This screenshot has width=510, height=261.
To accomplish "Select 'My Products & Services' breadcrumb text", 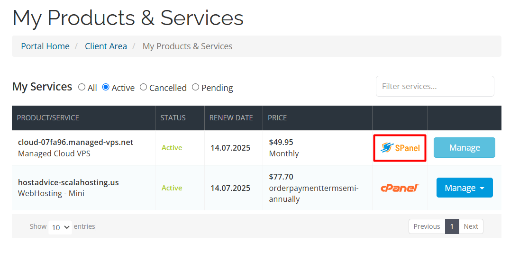I will coord(187,46).
